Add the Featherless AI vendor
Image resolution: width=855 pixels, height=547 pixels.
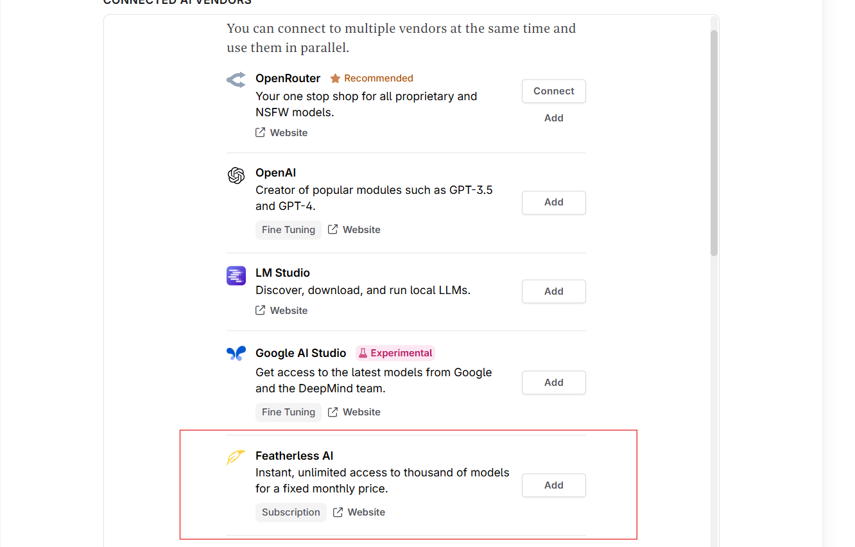pyautogui.click(x=553, y=485)
